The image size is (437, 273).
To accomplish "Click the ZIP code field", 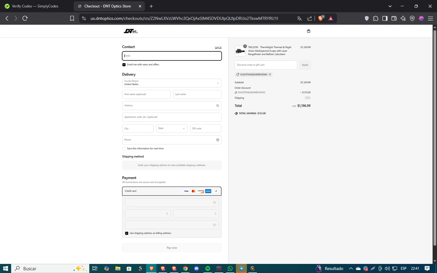I will click(206, 128).
